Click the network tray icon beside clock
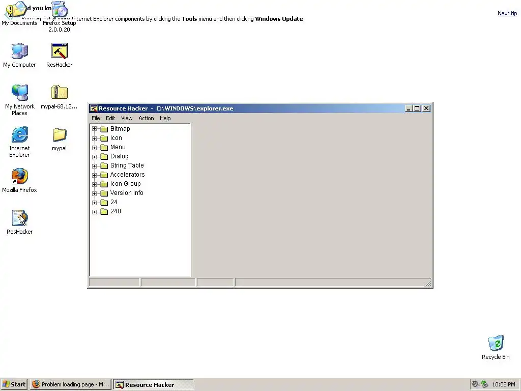 485,384
